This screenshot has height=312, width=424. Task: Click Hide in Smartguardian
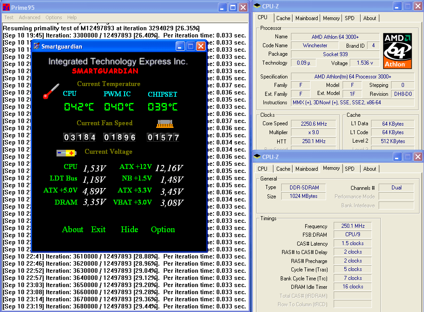coord(129,230)
